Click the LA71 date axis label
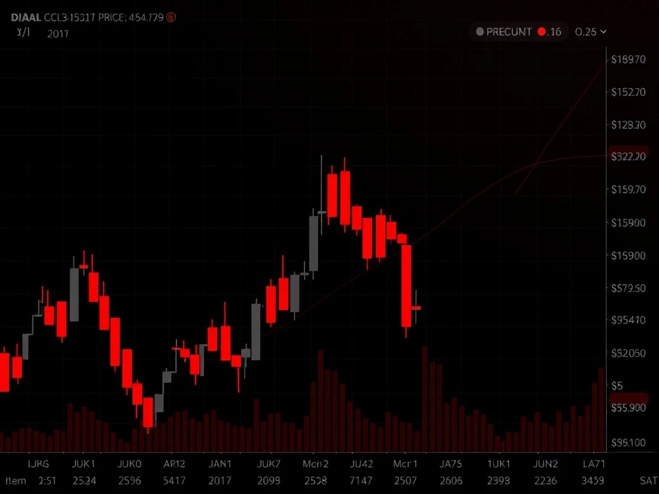Viewport: 659px width, 494px height. pos(594,464)
